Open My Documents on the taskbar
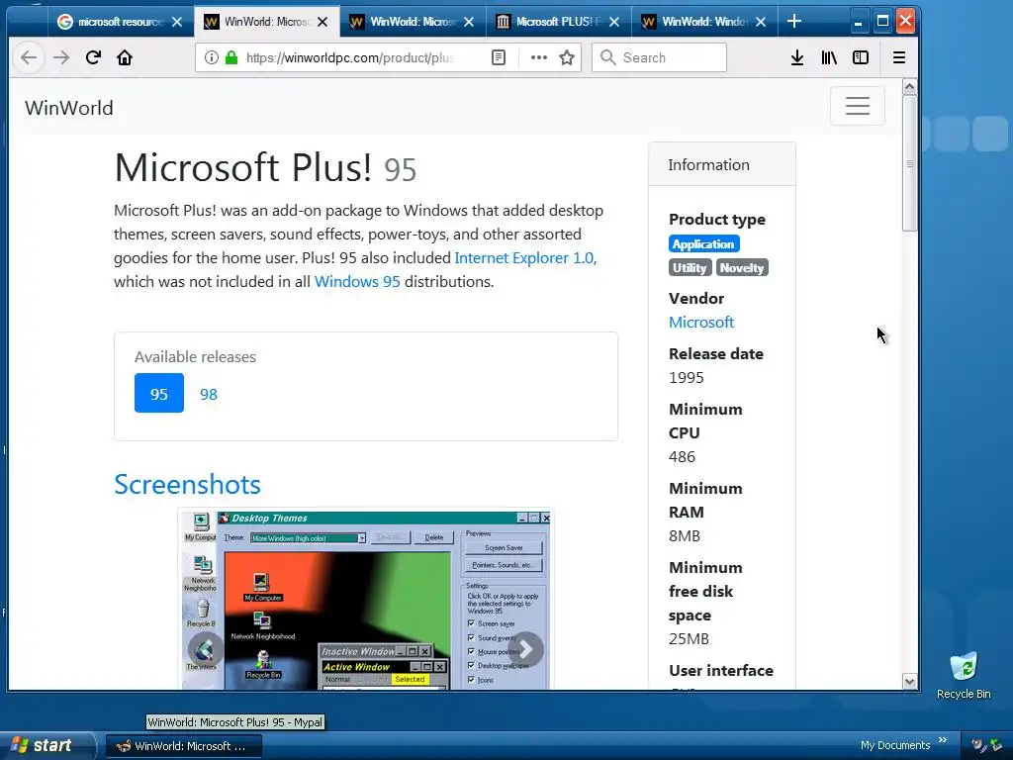The image size is (1013, 760). (894, 745)
